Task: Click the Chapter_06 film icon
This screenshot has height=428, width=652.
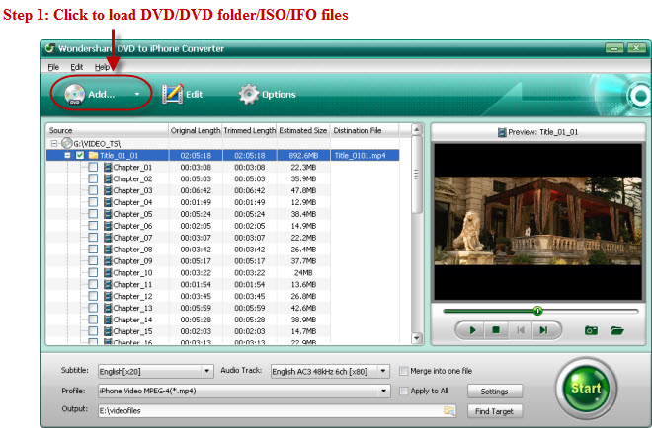Action: pos(108,226)
